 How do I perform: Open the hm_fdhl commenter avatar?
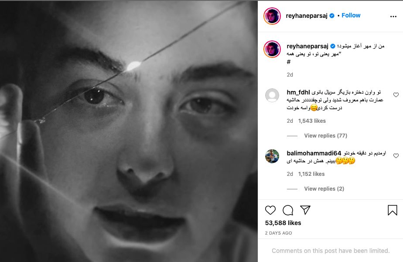pyautogui.click(x=272, y=95)
